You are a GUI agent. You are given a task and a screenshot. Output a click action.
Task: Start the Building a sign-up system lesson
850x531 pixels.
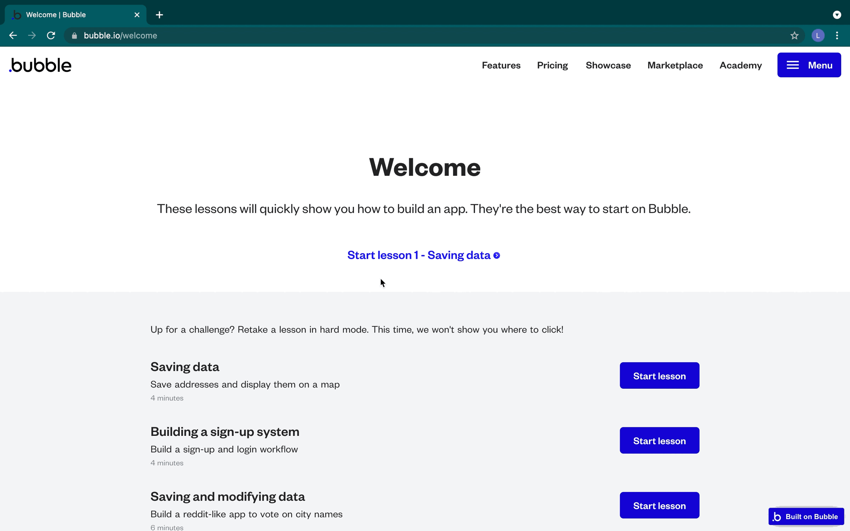659,441
